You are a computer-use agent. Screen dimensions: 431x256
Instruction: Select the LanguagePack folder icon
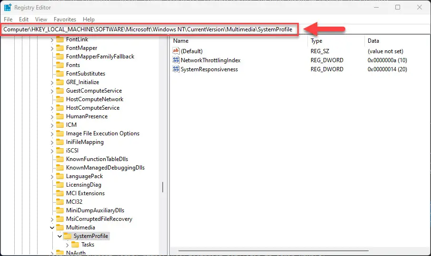point(60,176)
